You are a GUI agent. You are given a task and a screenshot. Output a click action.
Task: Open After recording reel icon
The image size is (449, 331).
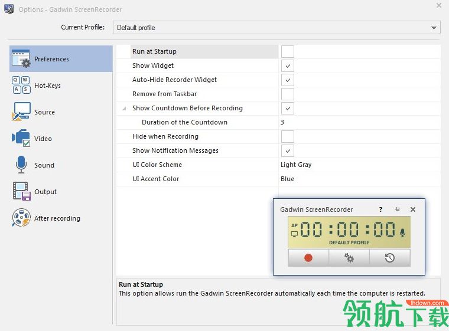pyautogui.click(x=21, y=218)
